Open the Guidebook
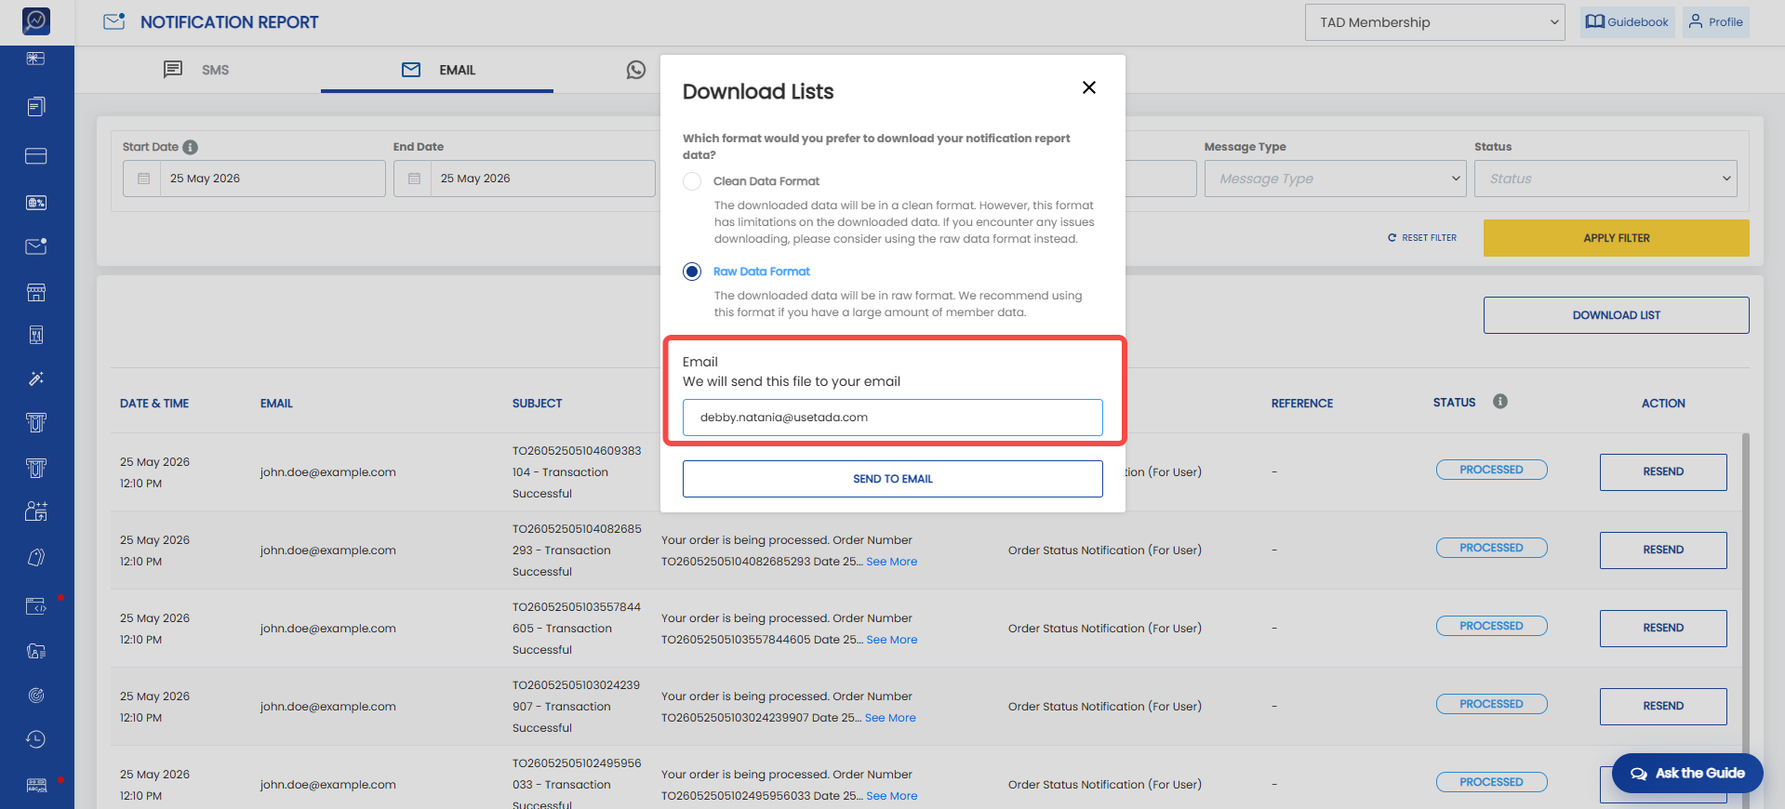1785x809 pixels. point(1628,22)
